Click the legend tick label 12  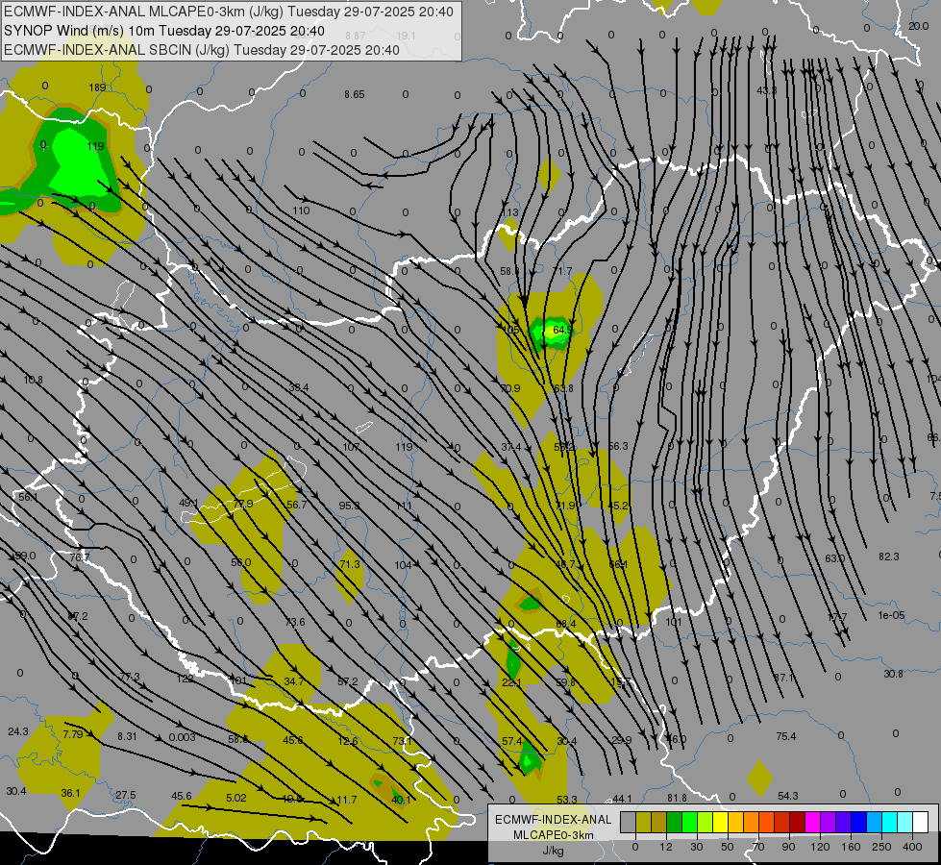pyautogui.click(x=666, y=847)
